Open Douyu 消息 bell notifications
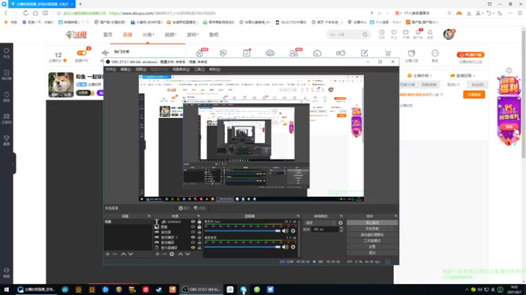The height and width of the screenshot is (295, 526). coord(430,34)
